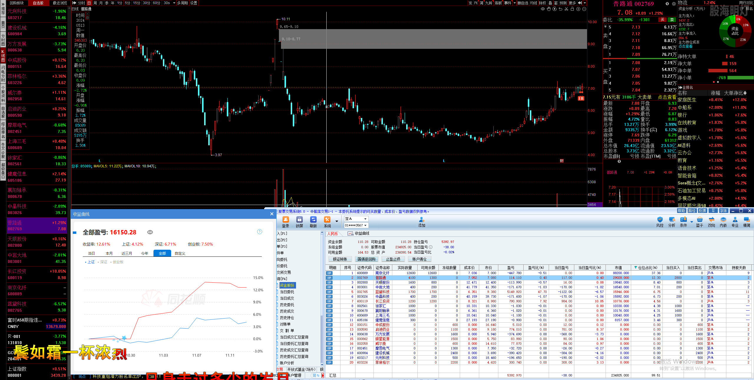Toggle eye icon beside 全部盈亏 amount

point(150,232)
